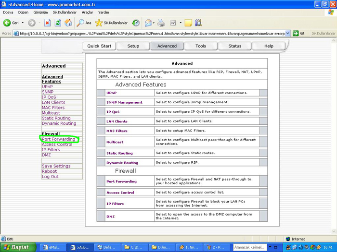Switch to the 1. Nir... taskbar window

coord(189,247)
